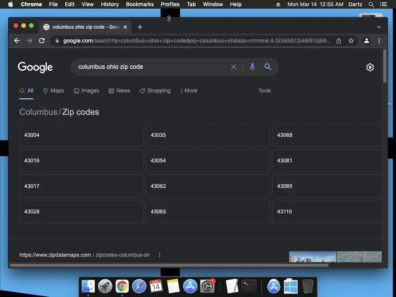Select zip code 43026
This screenshot has height=297, width=396.
pyautogui.click(x=82, y=212)
